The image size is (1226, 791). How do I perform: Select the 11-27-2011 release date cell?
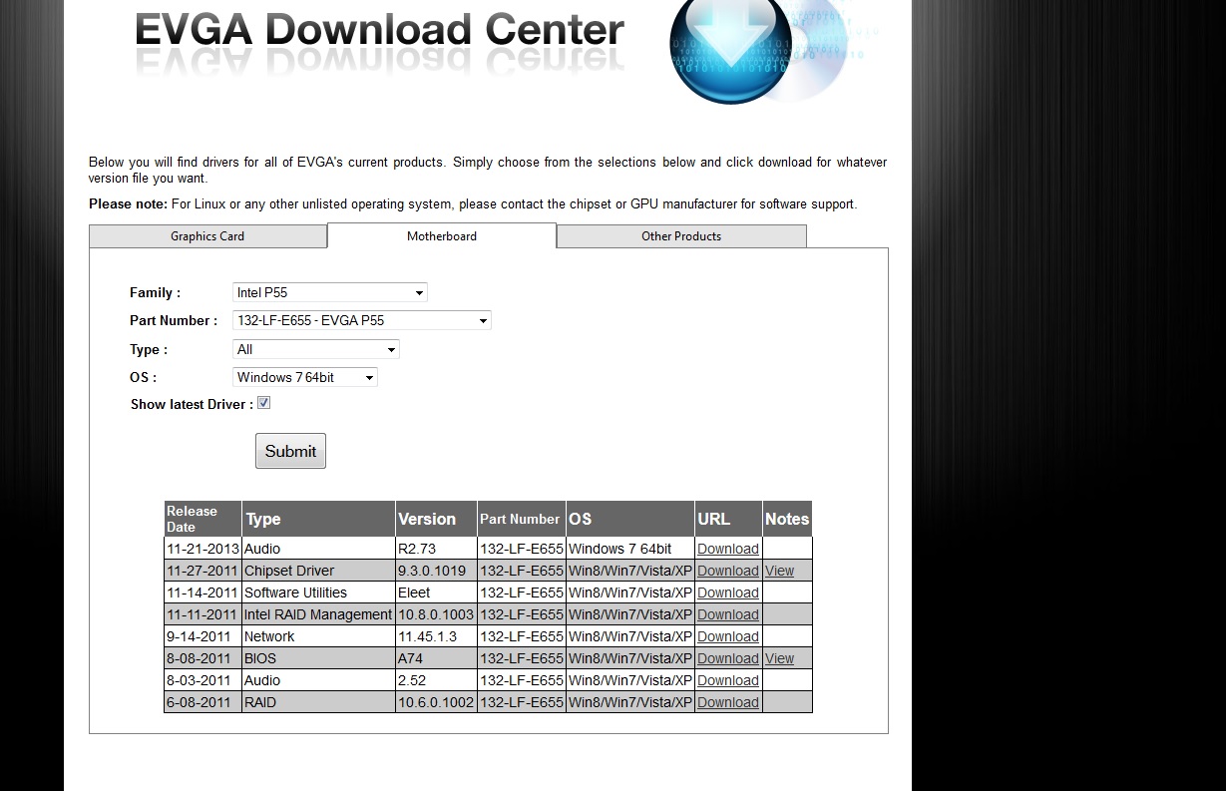pyautogui.click(x=203, y=571)
